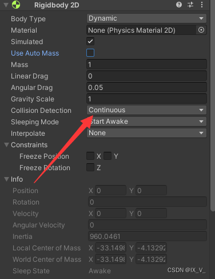The height and width of the screenshot is (279, 215).
Task: Click the Simulated label
Action: coord(27,42)
